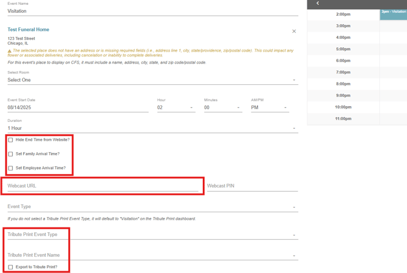
Task: Open the Duration dropdown
Action: pos(152,128)
